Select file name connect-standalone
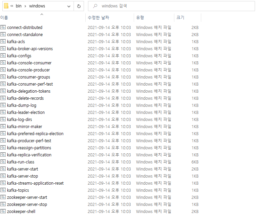Screen dimensions: 256x215 point(25,34)
